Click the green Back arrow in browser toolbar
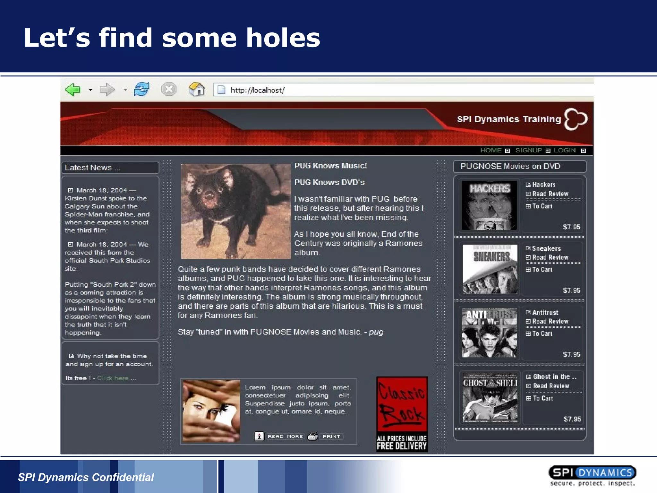 pyautogui.click(x=73, y=90)
